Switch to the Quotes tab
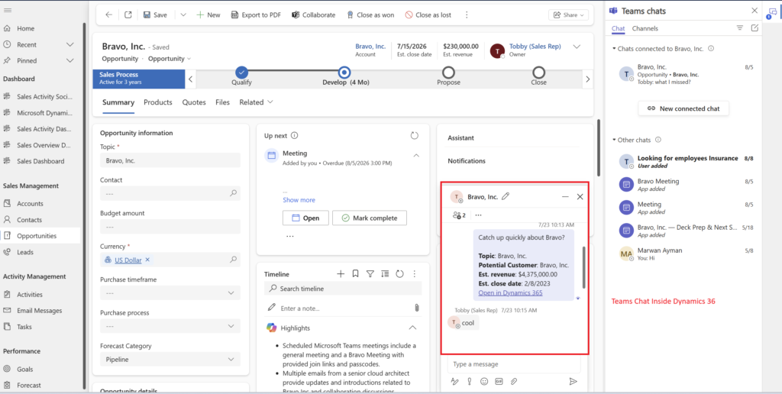The width and height of the screenshot is (782, 394). [194, 102]
